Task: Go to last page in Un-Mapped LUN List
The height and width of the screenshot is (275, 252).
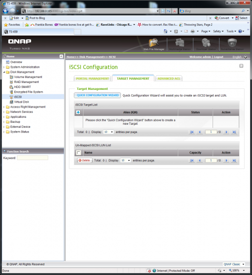Action: pyautogui.click(x=234, y=160)
